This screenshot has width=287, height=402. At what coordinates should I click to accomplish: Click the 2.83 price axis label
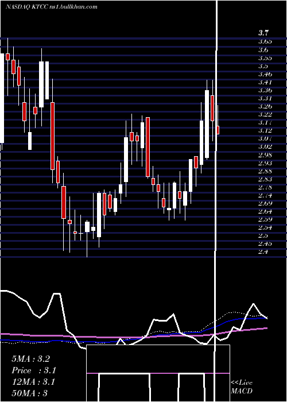(265, 179)
